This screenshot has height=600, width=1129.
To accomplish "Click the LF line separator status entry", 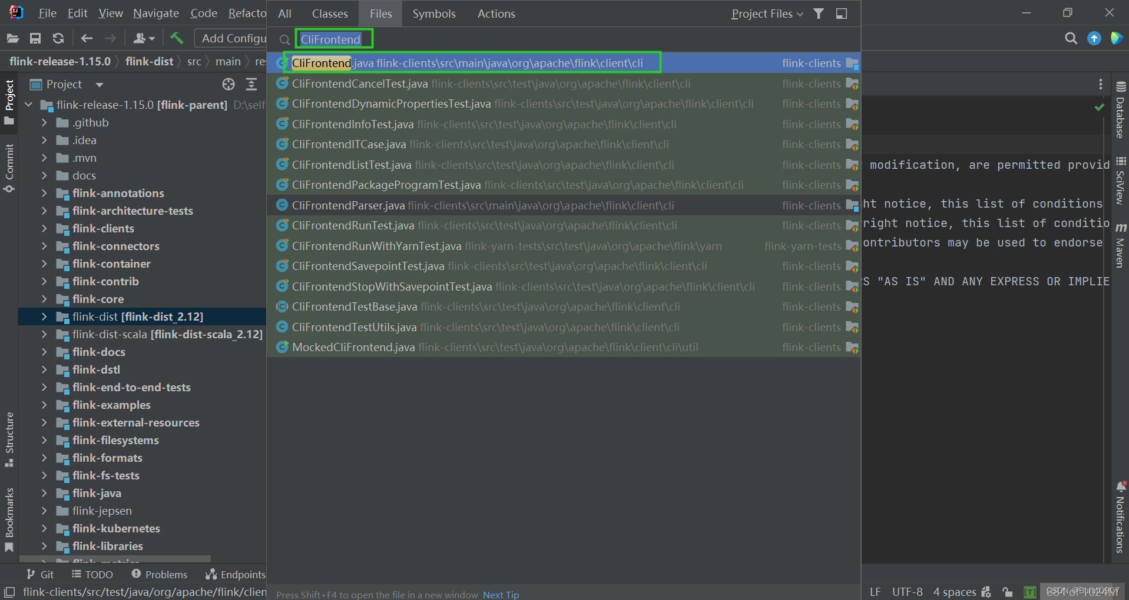I will (x=875, y=592).
